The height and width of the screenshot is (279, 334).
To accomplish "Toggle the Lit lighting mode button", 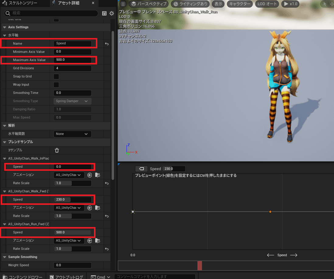I will point(190,4).
